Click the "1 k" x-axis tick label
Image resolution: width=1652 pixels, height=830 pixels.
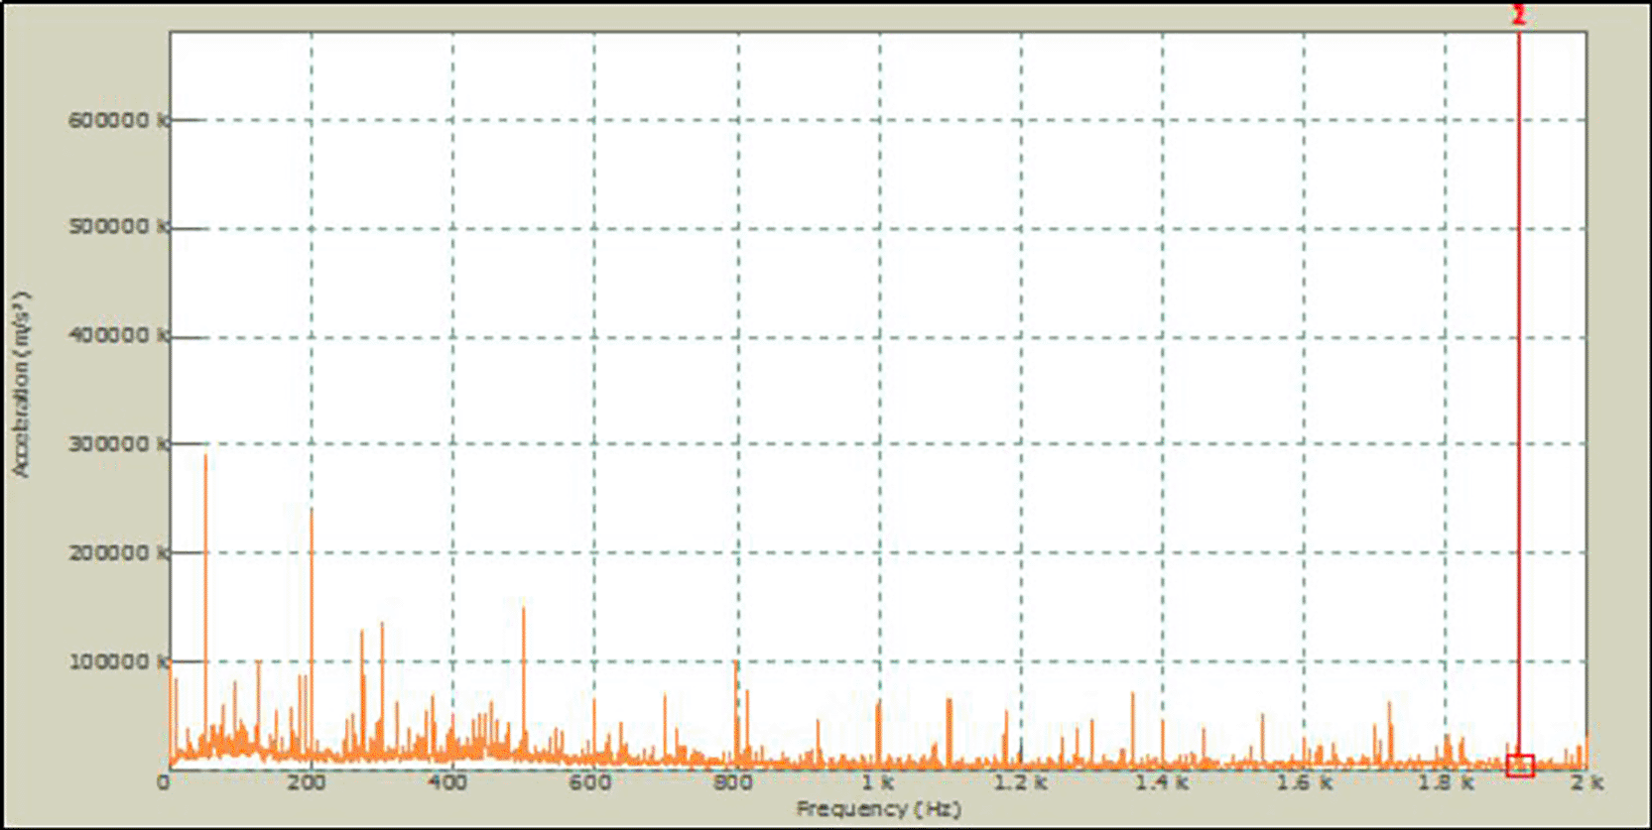[878, 783]
